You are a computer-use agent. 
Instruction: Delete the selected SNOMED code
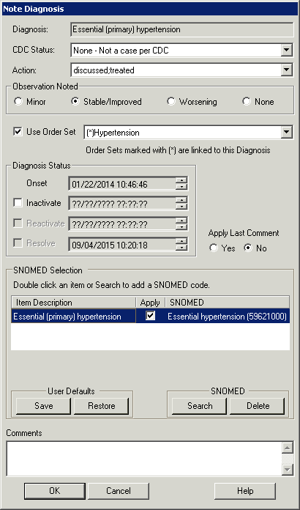pos(258,406)
